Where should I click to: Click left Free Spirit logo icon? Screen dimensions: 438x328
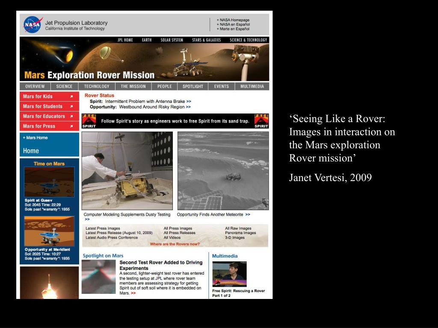point(89,121)
